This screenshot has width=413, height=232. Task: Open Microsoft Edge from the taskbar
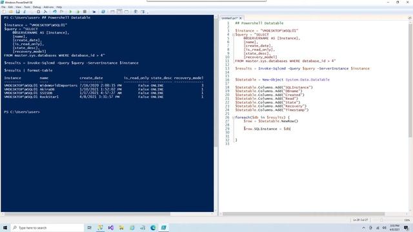click(x=153, y=227)
